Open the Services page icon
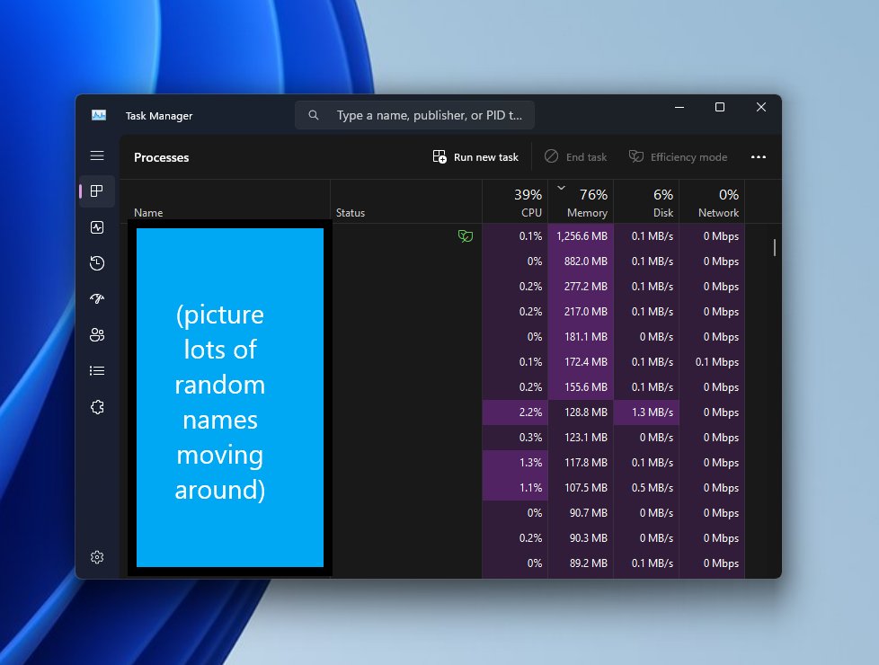The image size is (879, 665). pos(97,407)
